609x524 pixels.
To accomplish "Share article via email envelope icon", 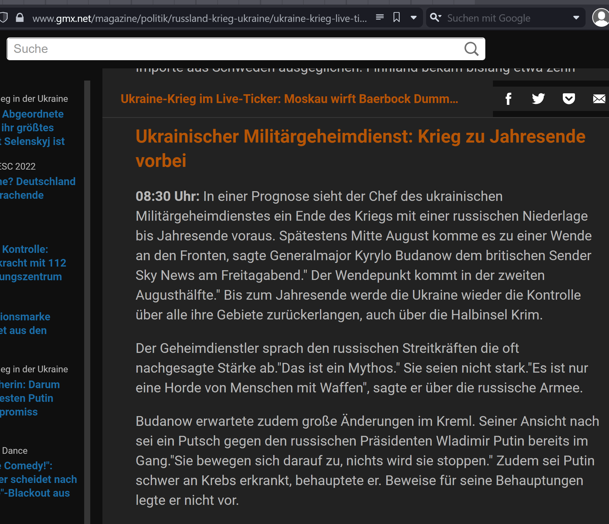I will tap(599, 99).
